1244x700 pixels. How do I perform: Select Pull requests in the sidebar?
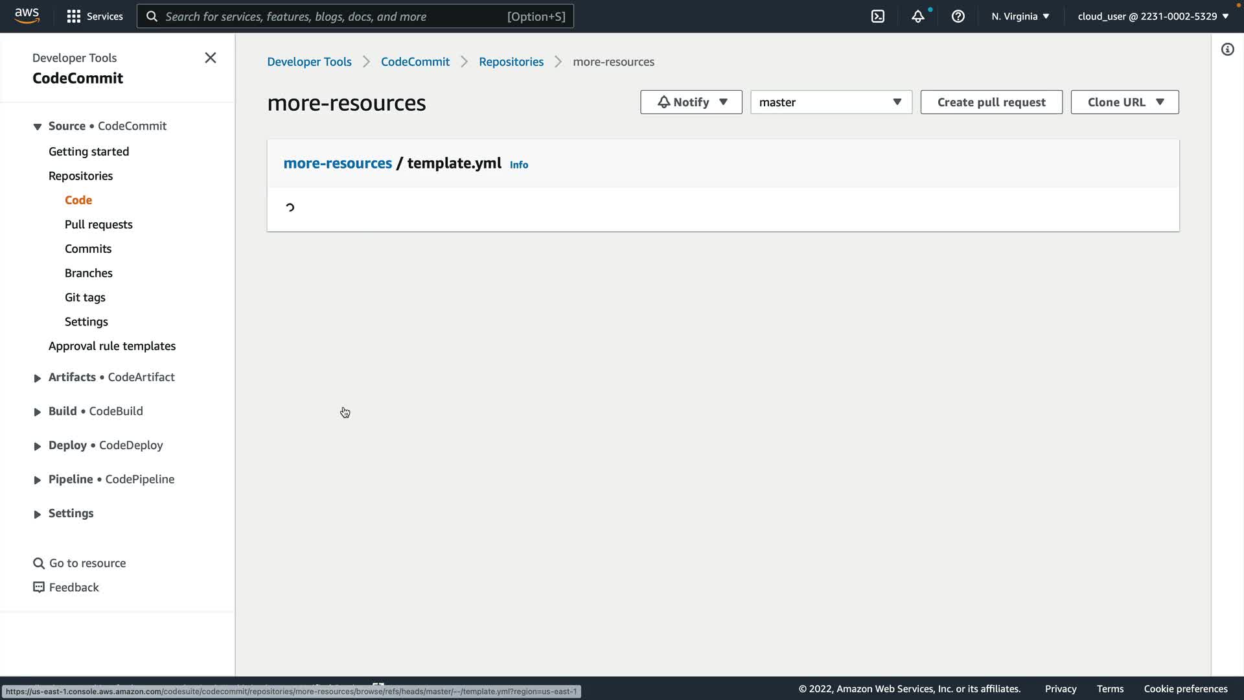tap(98, 224)
